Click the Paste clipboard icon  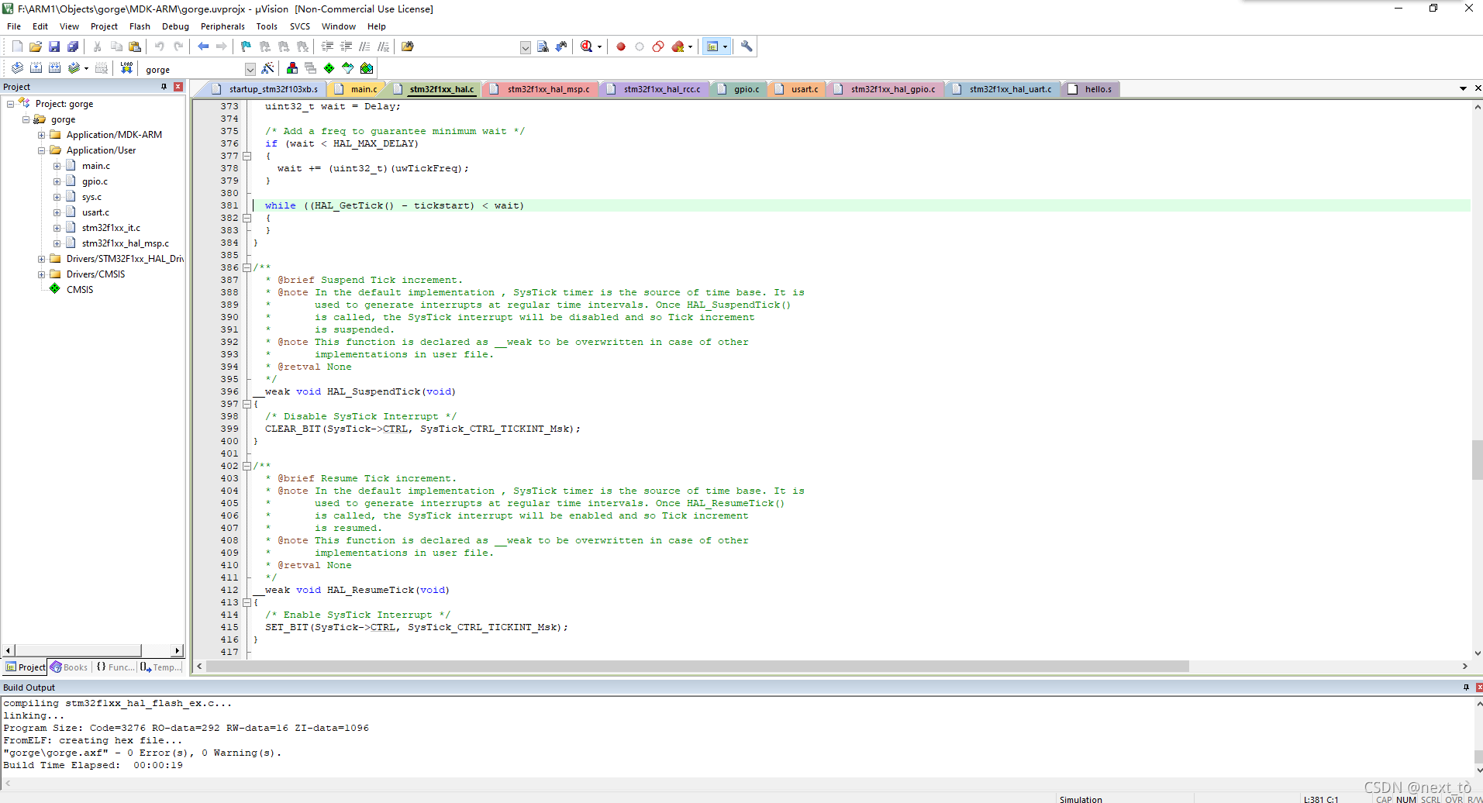pyautogui.click(x=135, y=47)
